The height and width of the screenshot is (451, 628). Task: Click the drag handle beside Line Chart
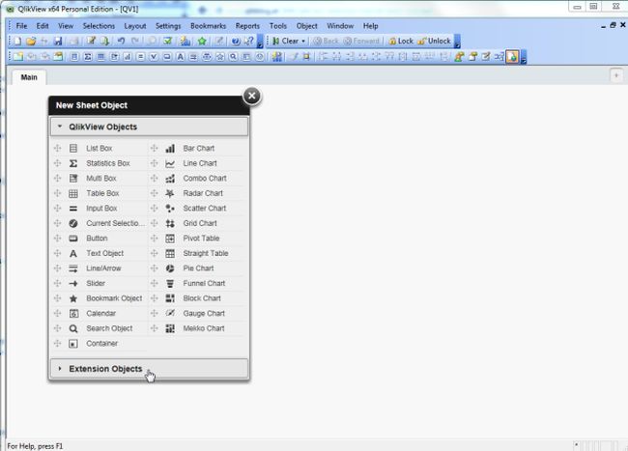tap(155, 163)
